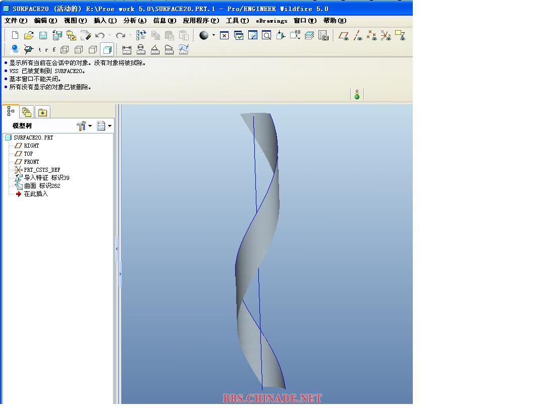
Task: Click the New file icon
Action: (x=15, y=35)
